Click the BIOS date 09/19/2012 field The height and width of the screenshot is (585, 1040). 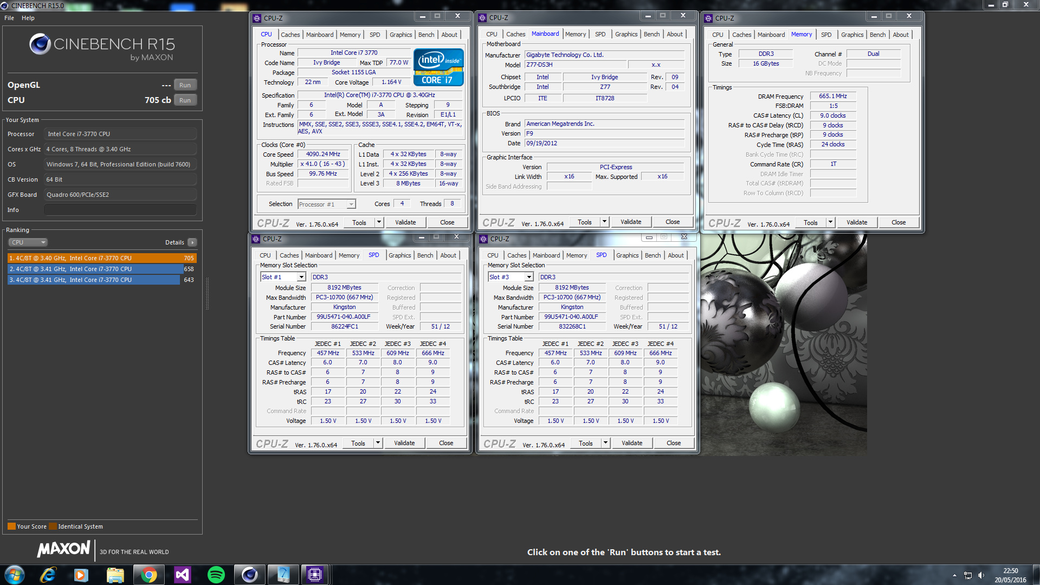pos(604,143)
